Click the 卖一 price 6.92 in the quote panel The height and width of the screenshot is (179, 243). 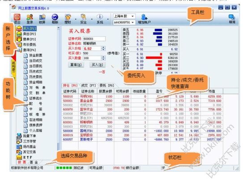[140, 44]
